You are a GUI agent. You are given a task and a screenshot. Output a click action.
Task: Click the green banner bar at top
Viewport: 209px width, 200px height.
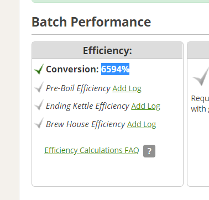click(121, 1)
